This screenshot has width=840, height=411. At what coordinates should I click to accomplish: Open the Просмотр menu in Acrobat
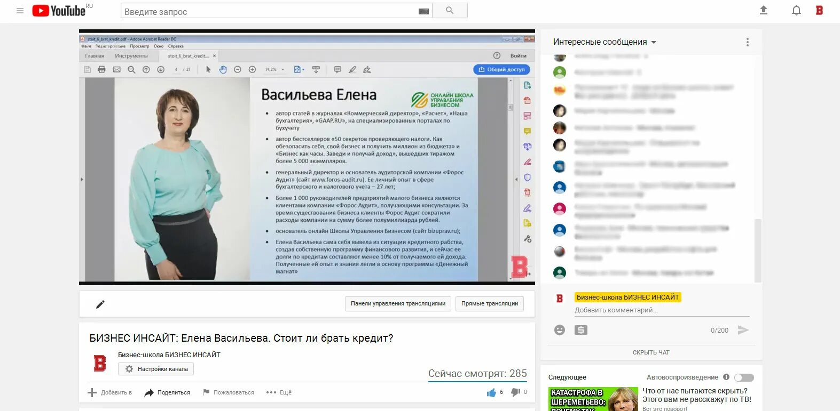139,46
